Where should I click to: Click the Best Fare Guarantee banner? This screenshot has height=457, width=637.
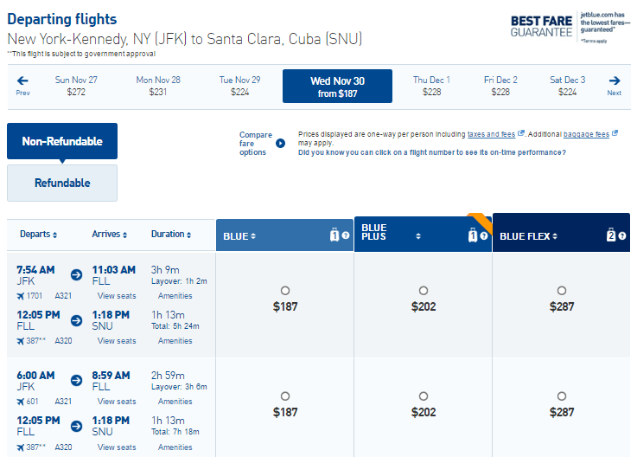570,27
